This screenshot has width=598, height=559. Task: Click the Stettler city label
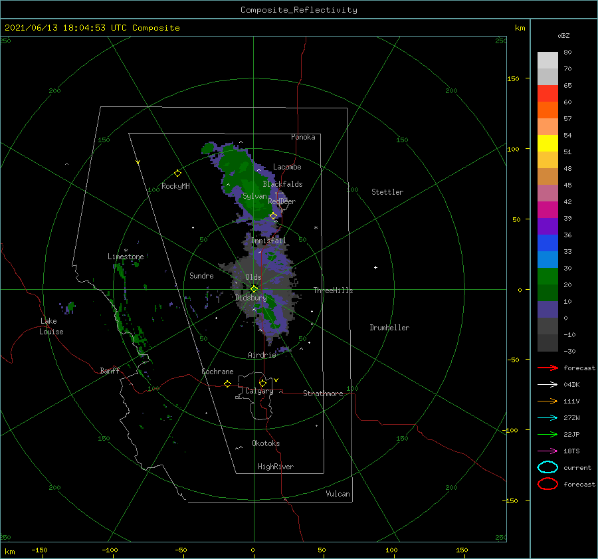pos(387,192)
